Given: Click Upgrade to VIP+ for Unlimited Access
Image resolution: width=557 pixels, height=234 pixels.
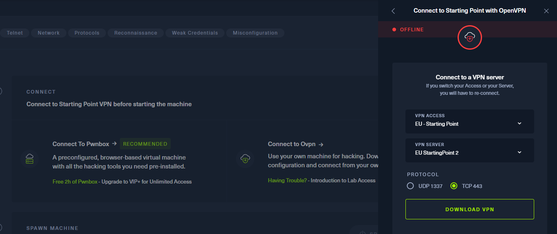Looking at the screenshot, I should pos(147,182).
